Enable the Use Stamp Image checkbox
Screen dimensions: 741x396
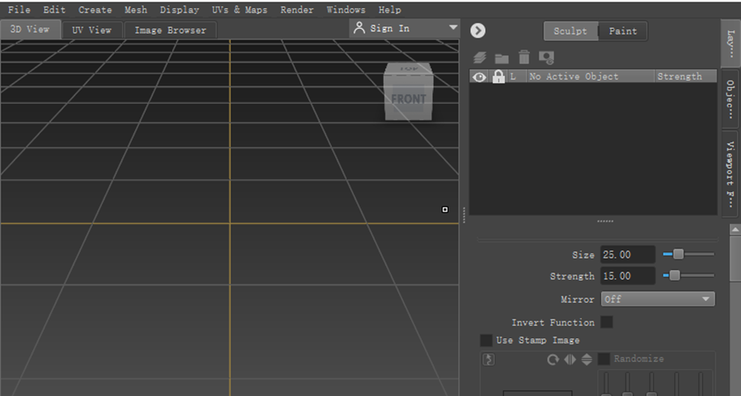click(x=486, y=340)
